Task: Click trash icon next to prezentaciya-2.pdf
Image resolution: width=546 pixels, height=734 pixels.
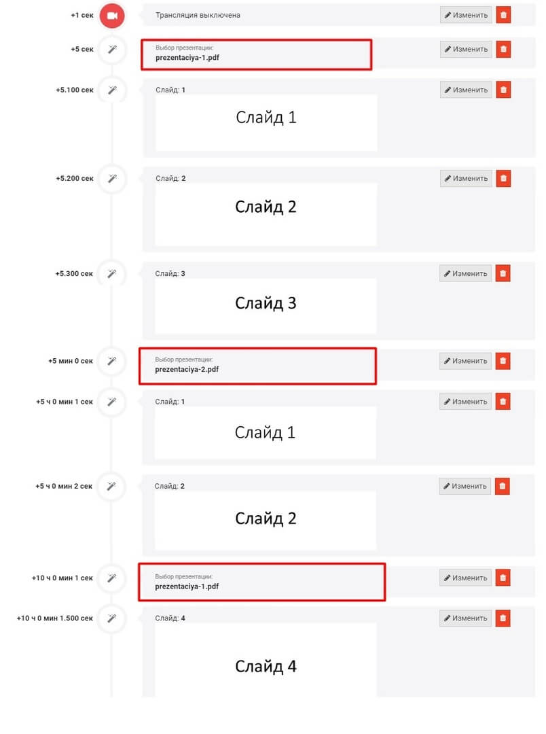Action: pos(503,361)
